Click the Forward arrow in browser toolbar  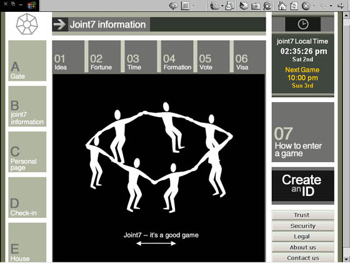click(341, 6)
